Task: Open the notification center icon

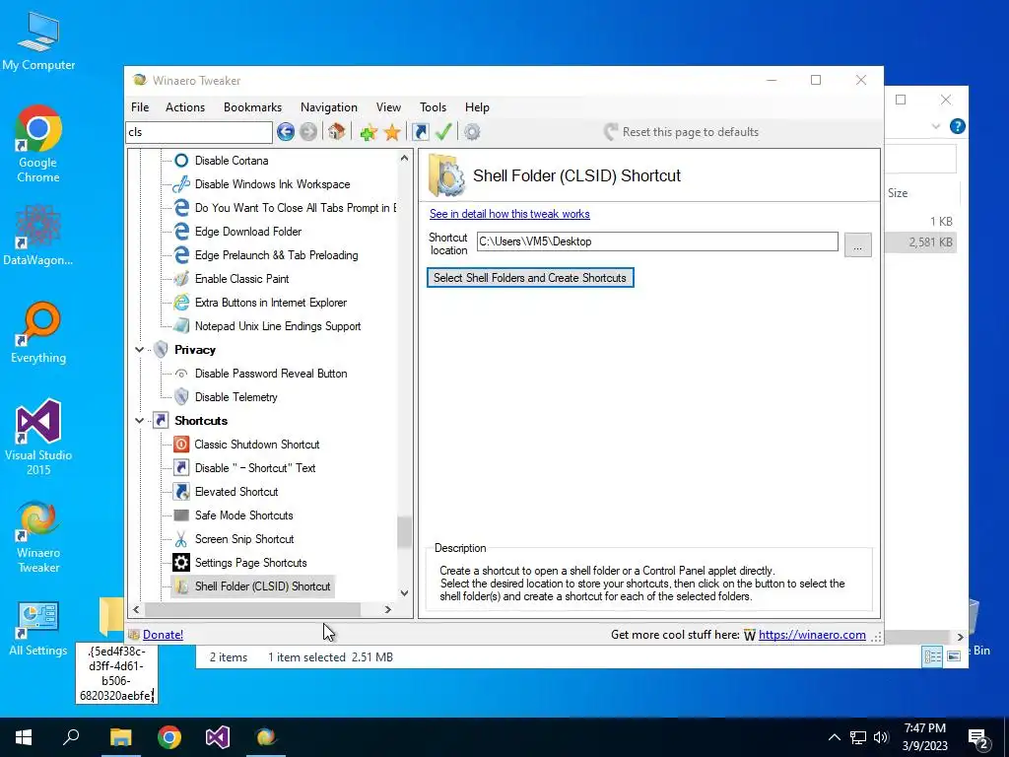Action: click(978, 737)
